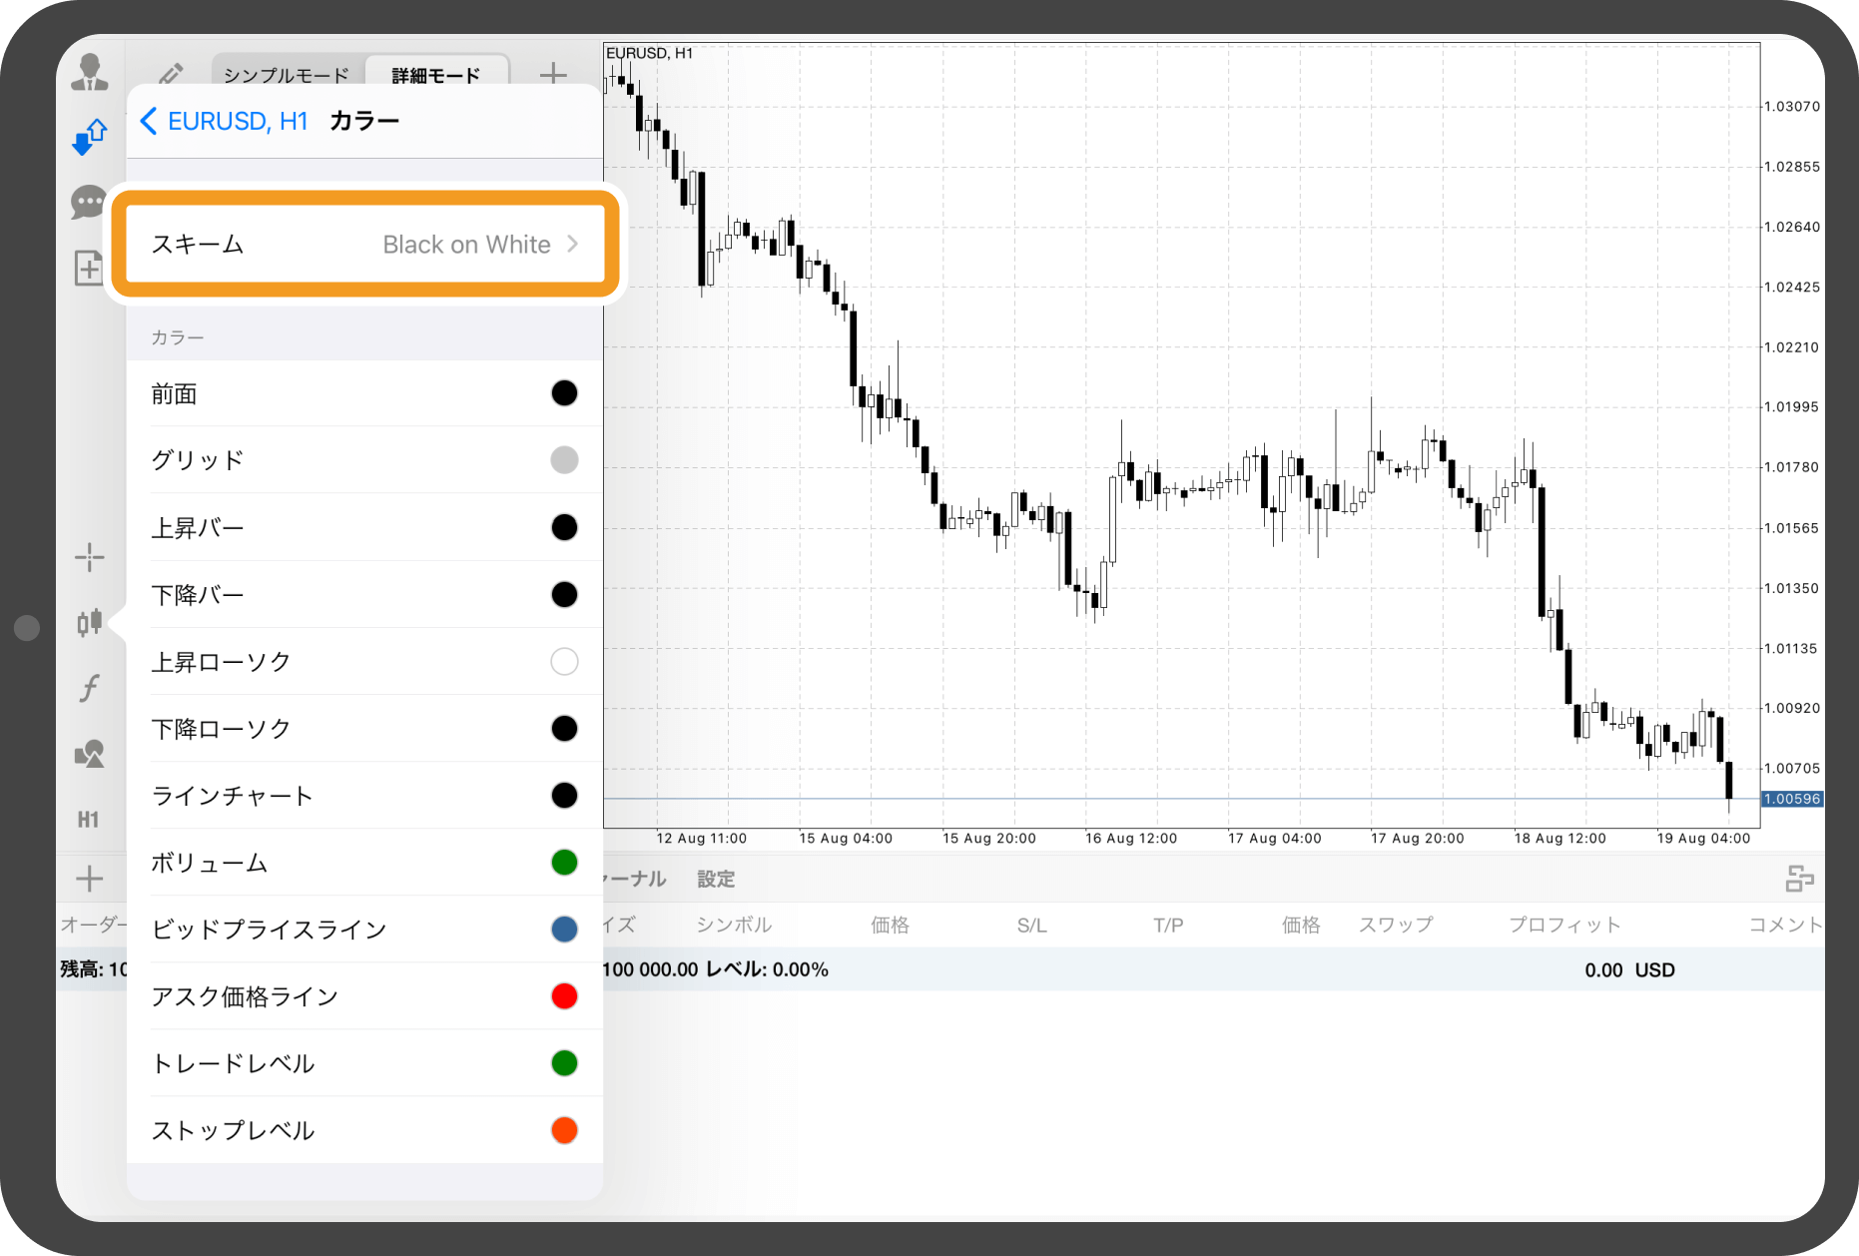
Task: Open the chat messages icon
Action: click(x=89, y=203)
